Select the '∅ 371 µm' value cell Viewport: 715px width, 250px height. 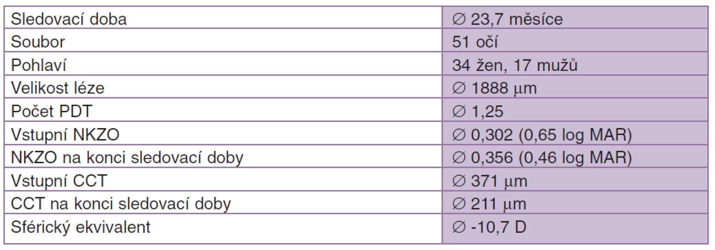coord(575,179)
